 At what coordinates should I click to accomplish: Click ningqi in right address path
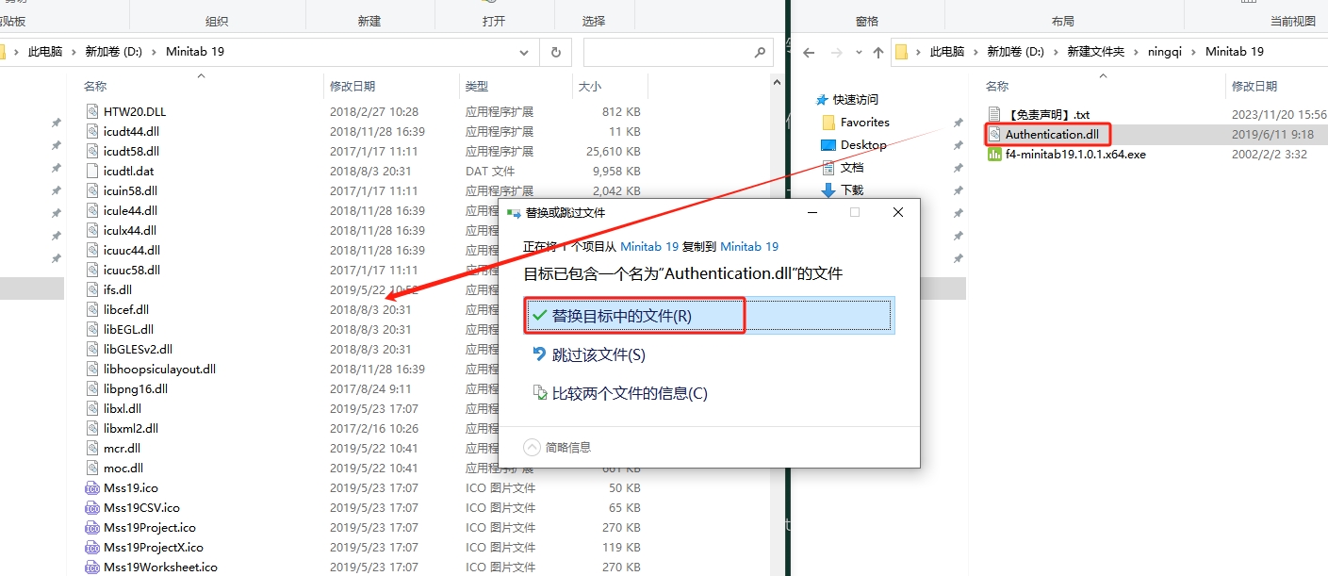(1165, 52)
